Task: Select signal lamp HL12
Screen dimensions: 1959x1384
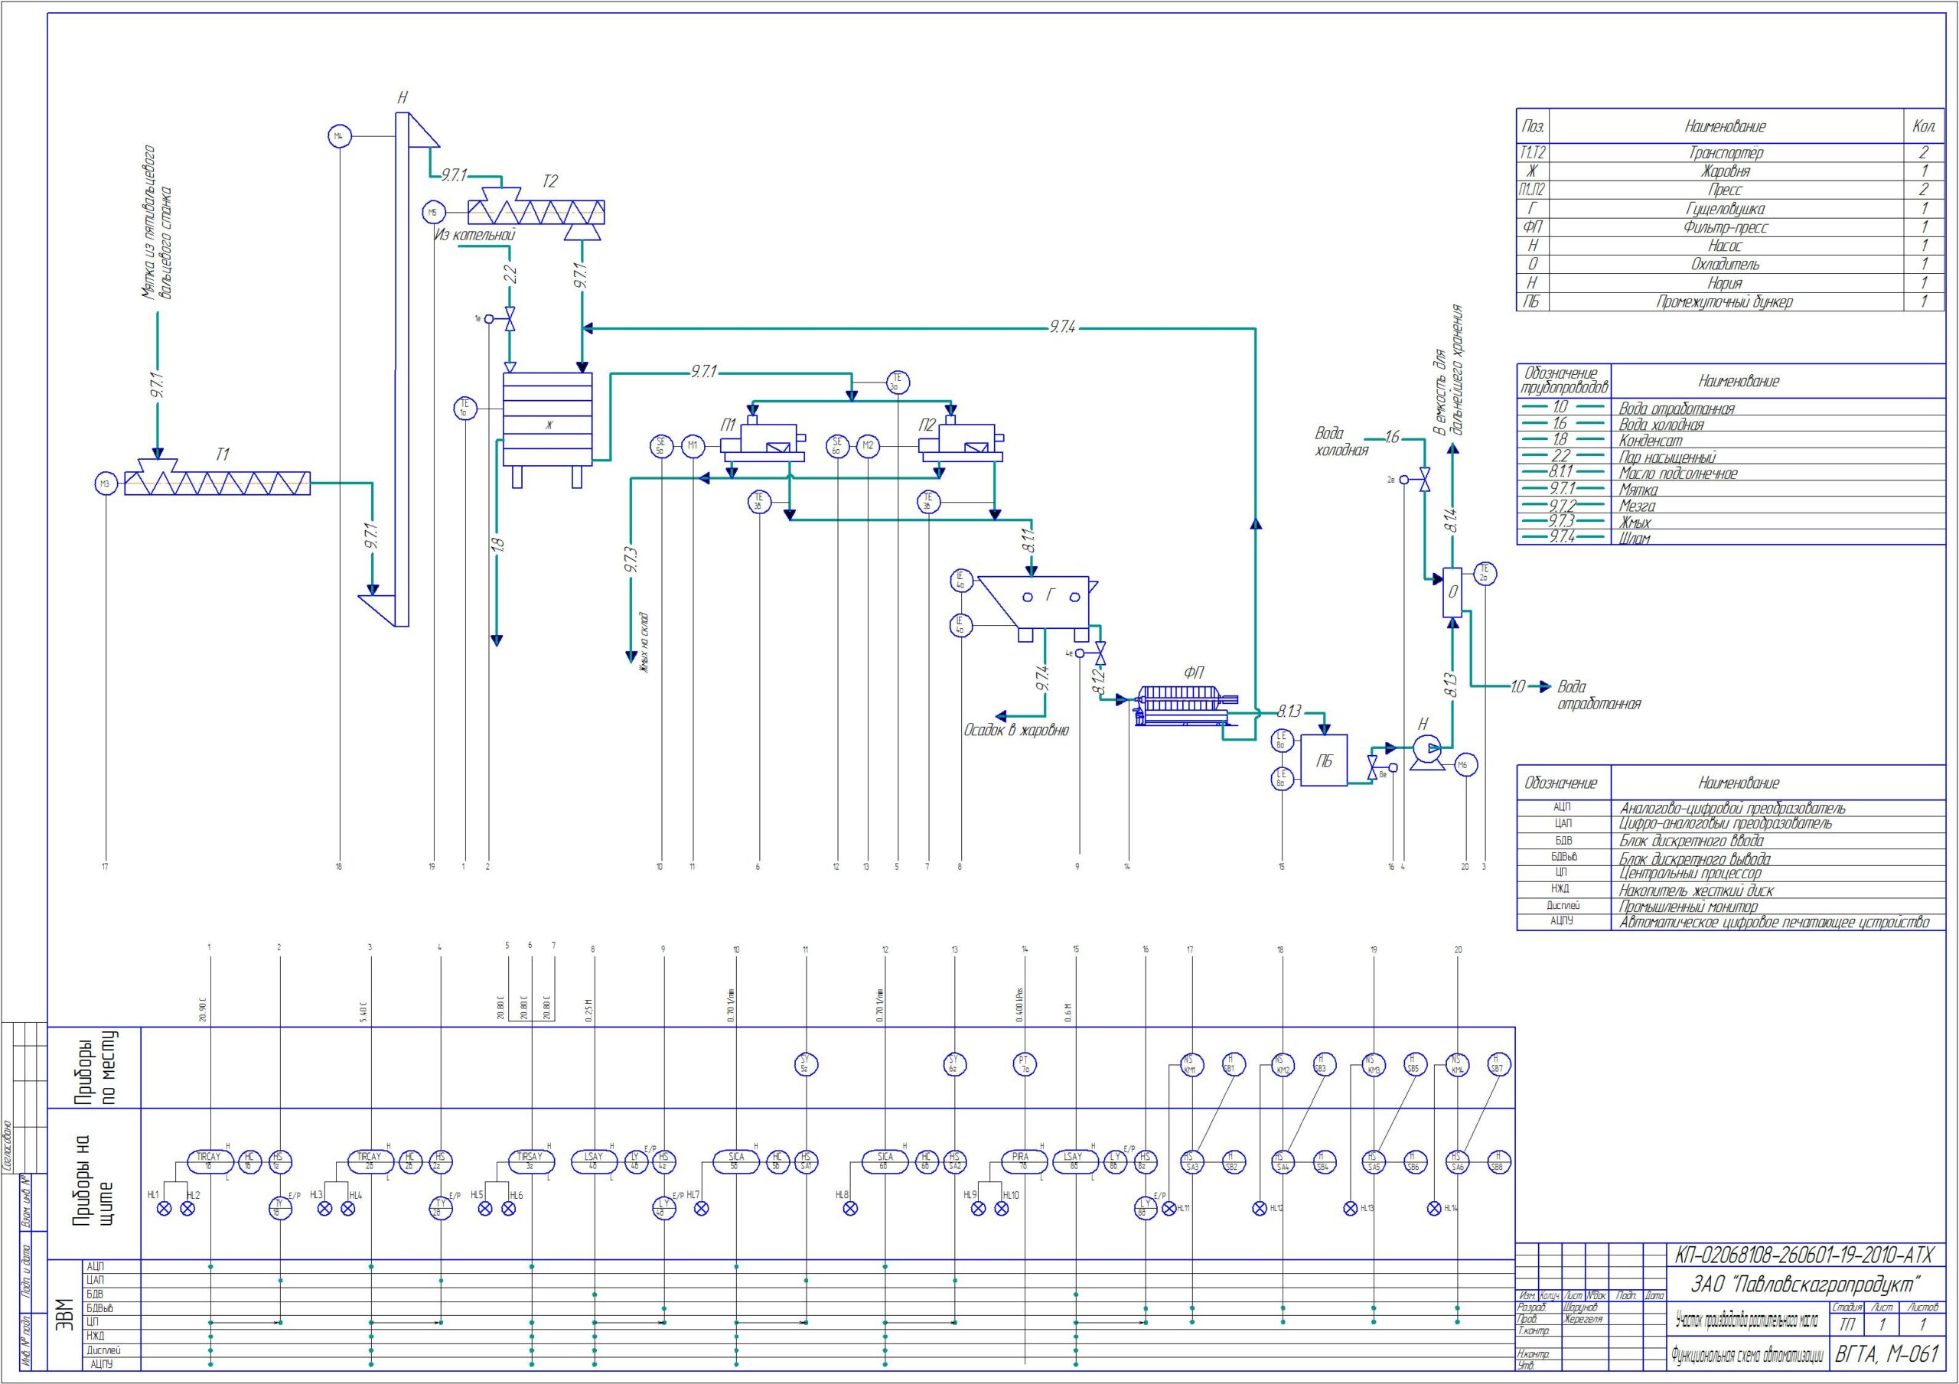Action: point(1260,1208)
